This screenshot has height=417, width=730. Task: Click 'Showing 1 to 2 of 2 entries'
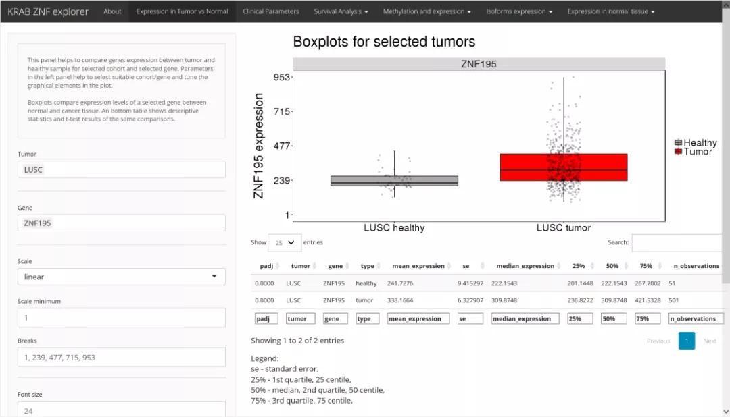coord(297,341)
